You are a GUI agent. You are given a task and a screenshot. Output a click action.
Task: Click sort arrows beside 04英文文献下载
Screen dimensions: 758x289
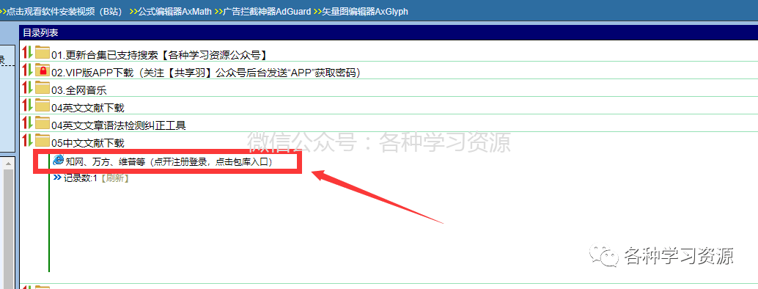[28, 106]
